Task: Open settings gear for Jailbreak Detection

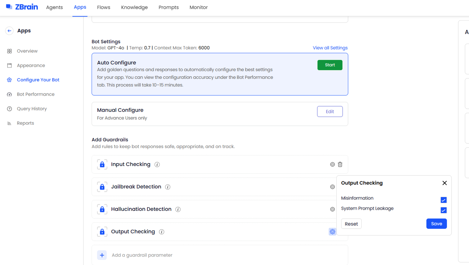Action: [x=332, y=187]
